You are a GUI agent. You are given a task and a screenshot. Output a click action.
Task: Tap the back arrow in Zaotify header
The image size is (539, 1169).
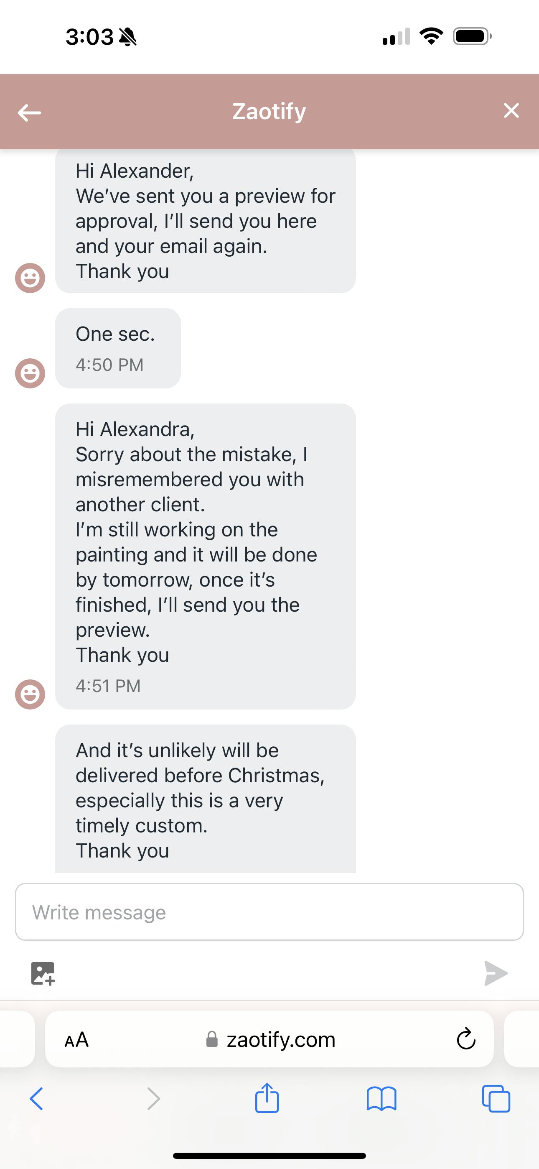[x=30, y=112]
